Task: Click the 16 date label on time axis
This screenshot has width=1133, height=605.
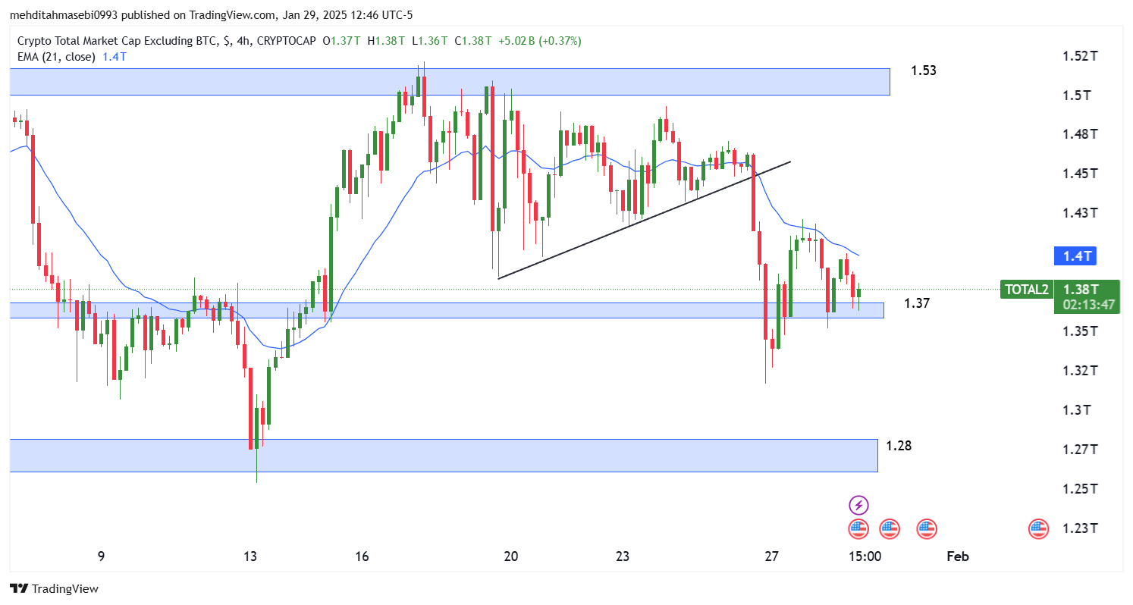Action: 362,556
